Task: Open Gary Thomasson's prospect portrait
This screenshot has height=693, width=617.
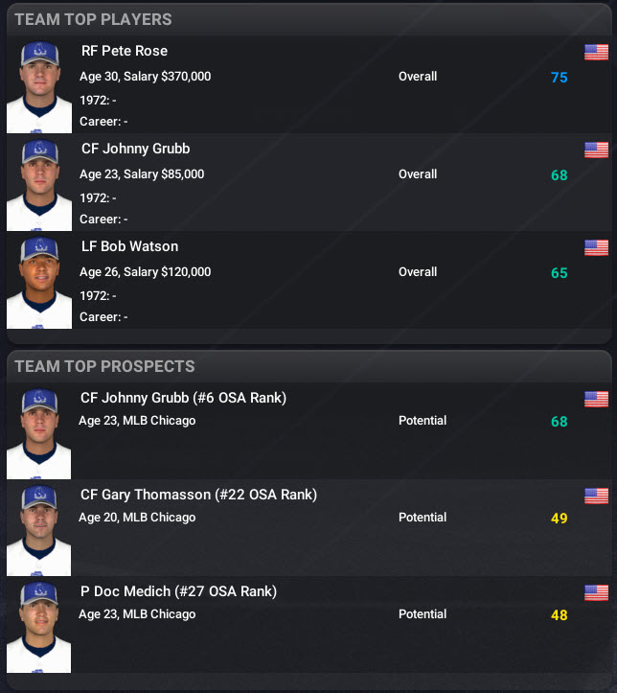Action: click(39, 529)
